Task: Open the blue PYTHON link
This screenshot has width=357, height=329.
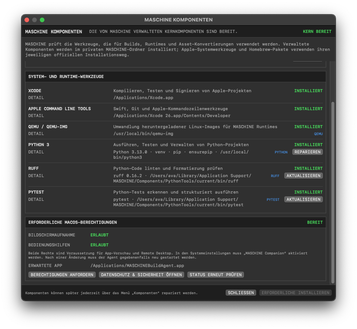Action: click(x=281, y=152)
